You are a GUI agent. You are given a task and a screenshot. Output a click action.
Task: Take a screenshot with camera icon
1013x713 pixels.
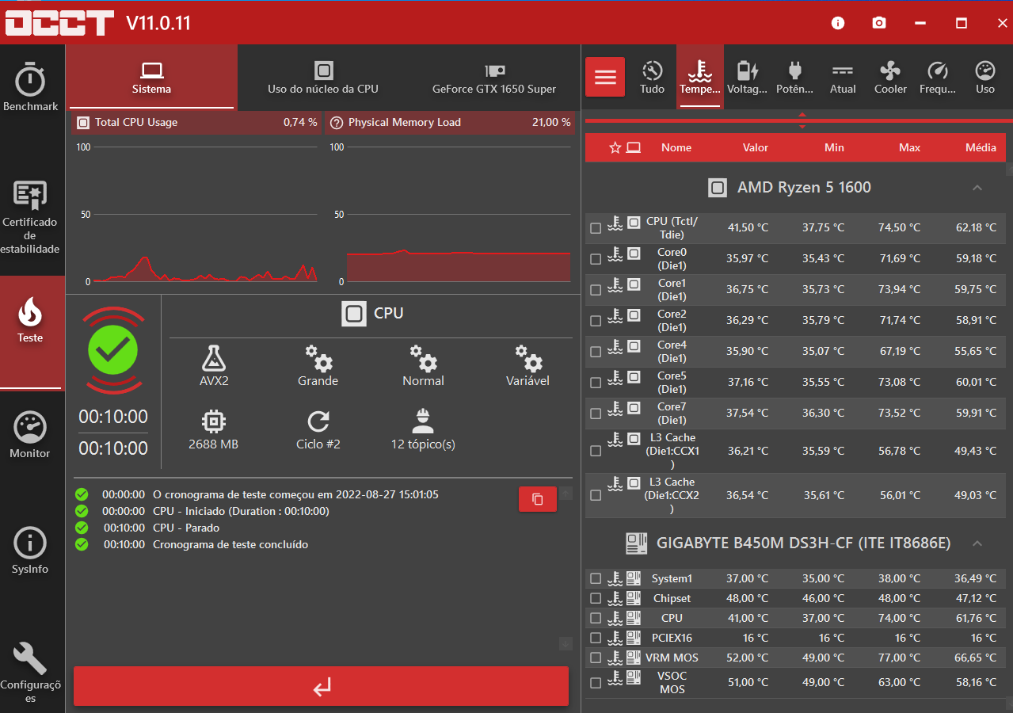[879, 23]
